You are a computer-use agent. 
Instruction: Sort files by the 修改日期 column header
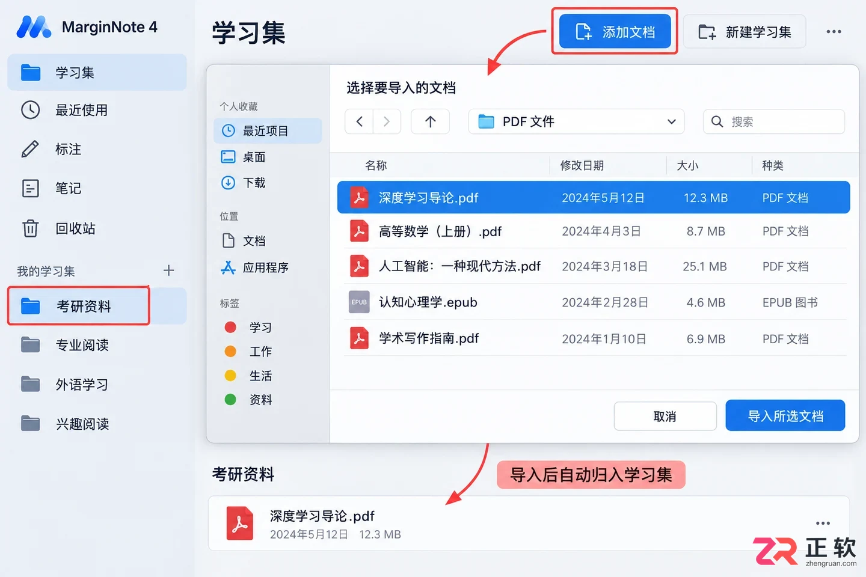click(582, 165)
